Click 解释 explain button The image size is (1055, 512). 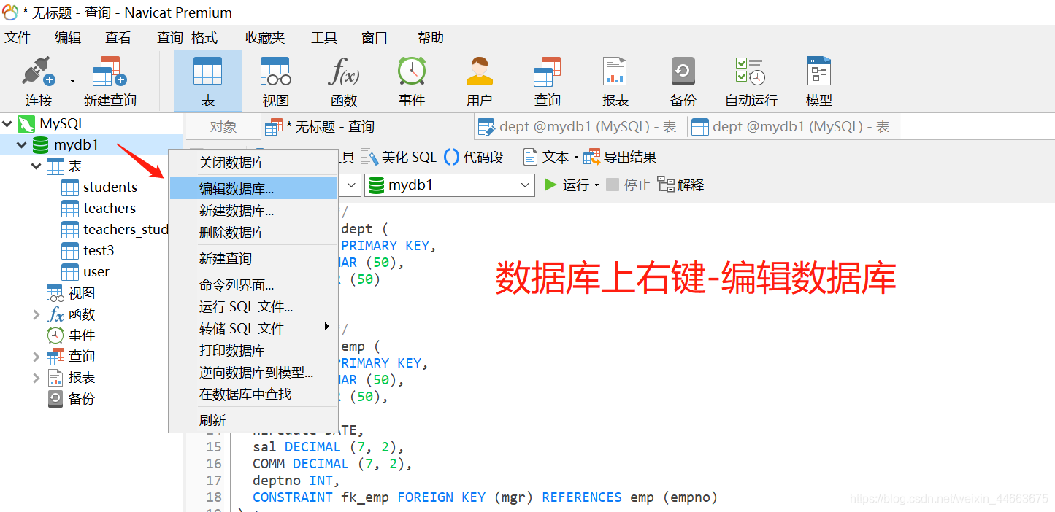[681, 185]
